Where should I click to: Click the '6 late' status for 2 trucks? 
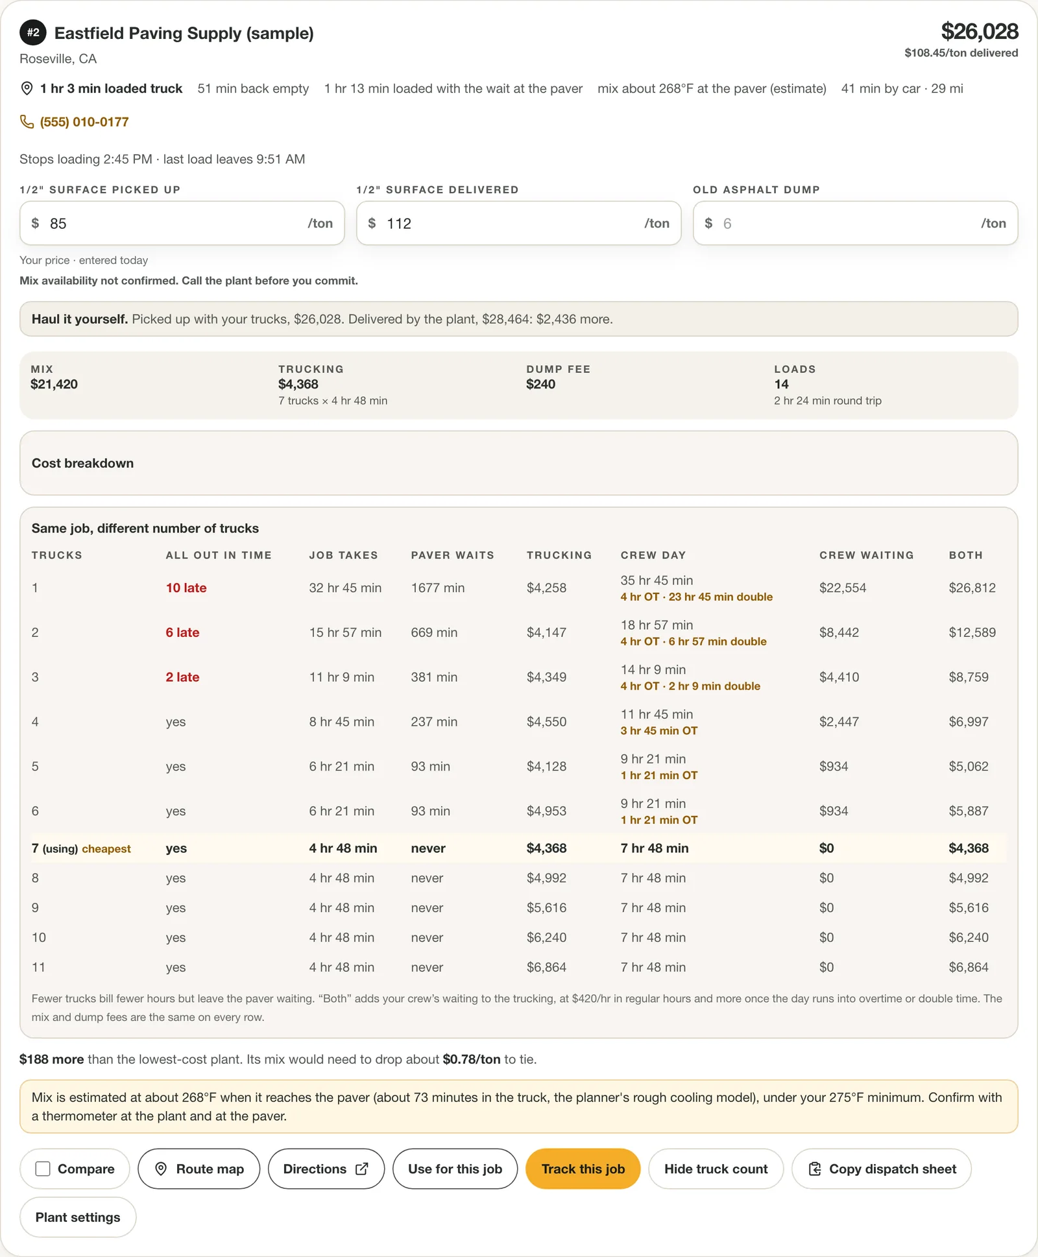[182, 632]
